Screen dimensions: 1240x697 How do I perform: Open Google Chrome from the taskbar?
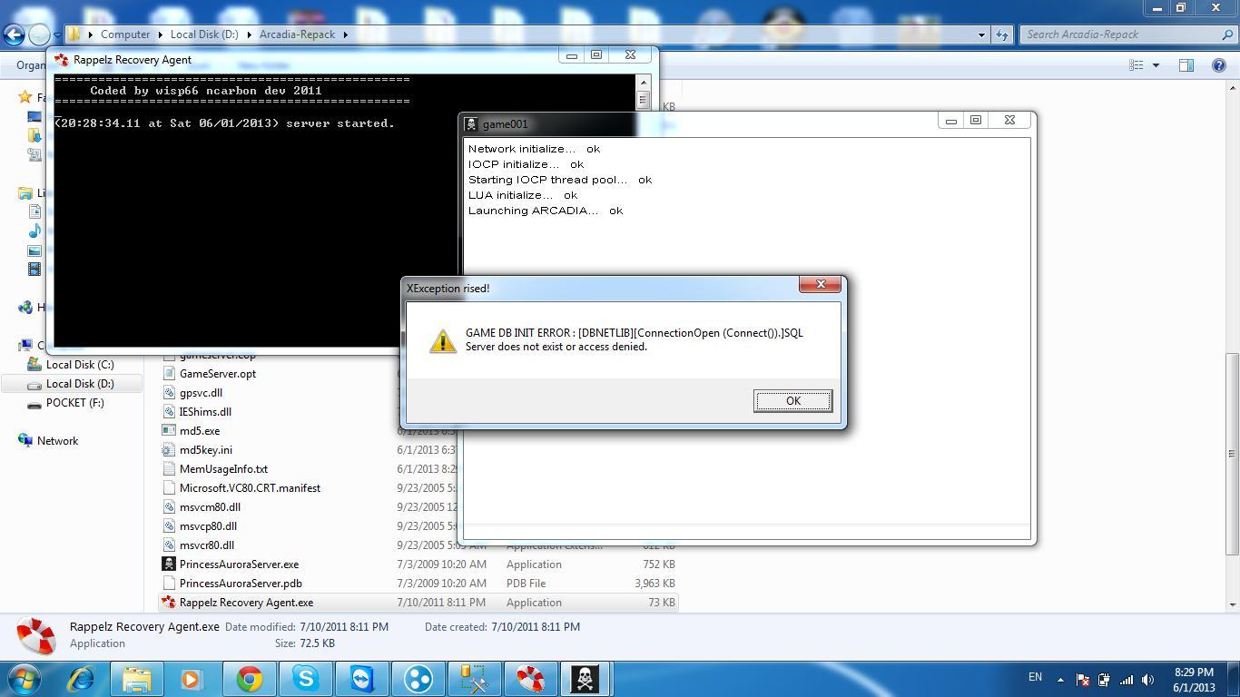coord(249,679)
